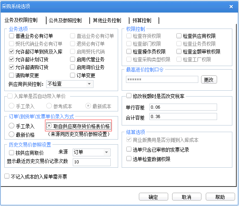Expand the 供应商供货控制 dropdown
This screenshot has width=239, height=206.
90,84
